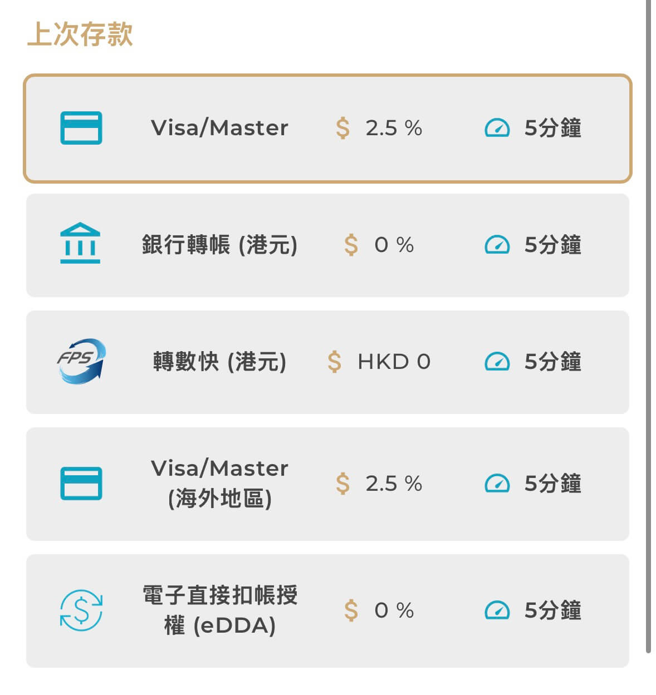
Task: Choose 銀行轉帳 (港元) deposit method
Action: pyautogui.click(x=327, y=245)
